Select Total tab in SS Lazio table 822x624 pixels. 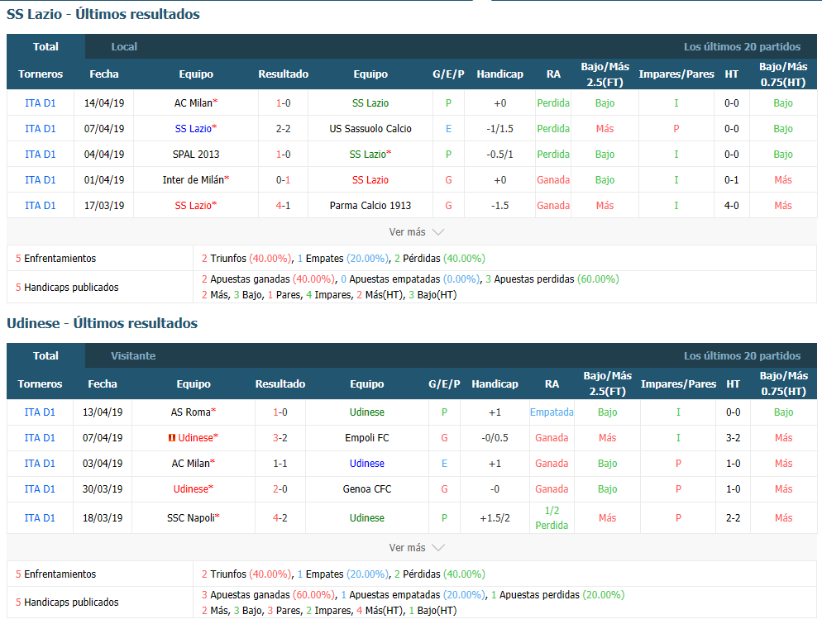[45, 46]
